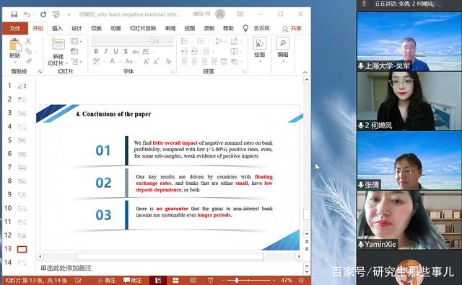The width and height of the screenshot is (462, 285).
Task: Click the New Slide icon
Action: [x=58, y=44]
